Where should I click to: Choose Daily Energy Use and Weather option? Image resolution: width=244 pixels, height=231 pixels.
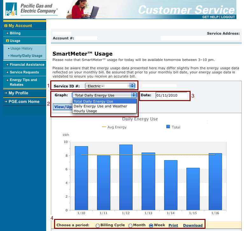click(100, 106)
